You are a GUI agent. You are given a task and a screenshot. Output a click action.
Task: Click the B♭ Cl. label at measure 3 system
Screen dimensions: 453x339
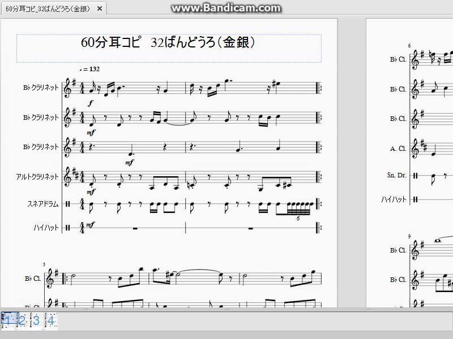point(33,279)
